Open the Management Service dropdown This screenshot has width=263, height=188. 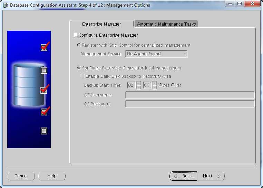pyautogui.click(x=156, y=54)
